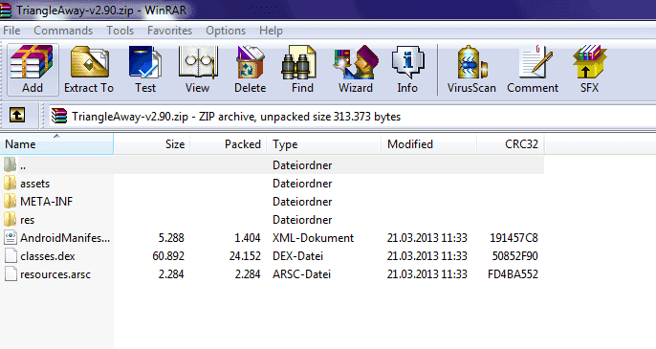Show archive Info

(x=407, y=70)
